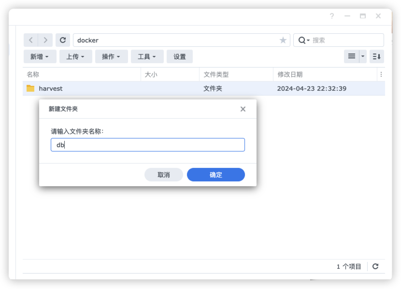Expand the 操作 dropdown menu
This screenshot has height=289, width=401.
[111, 56]
